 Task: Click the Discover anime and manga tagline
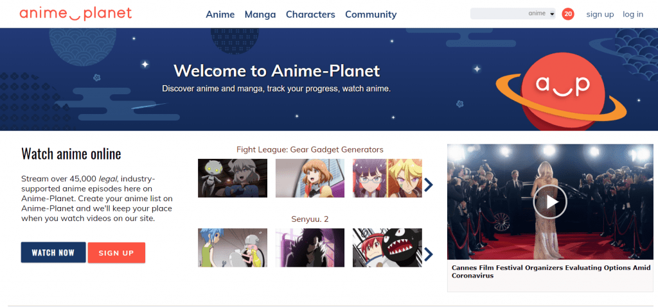[x=276, y=89]
